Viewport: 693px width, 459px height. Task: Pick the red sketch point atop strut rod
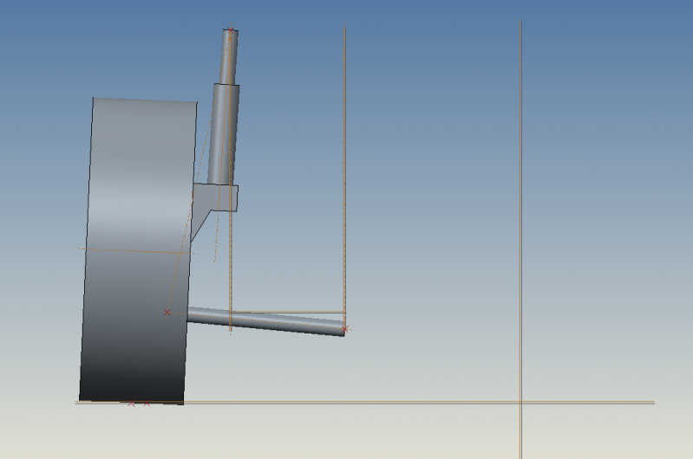[x=231, y=30]
